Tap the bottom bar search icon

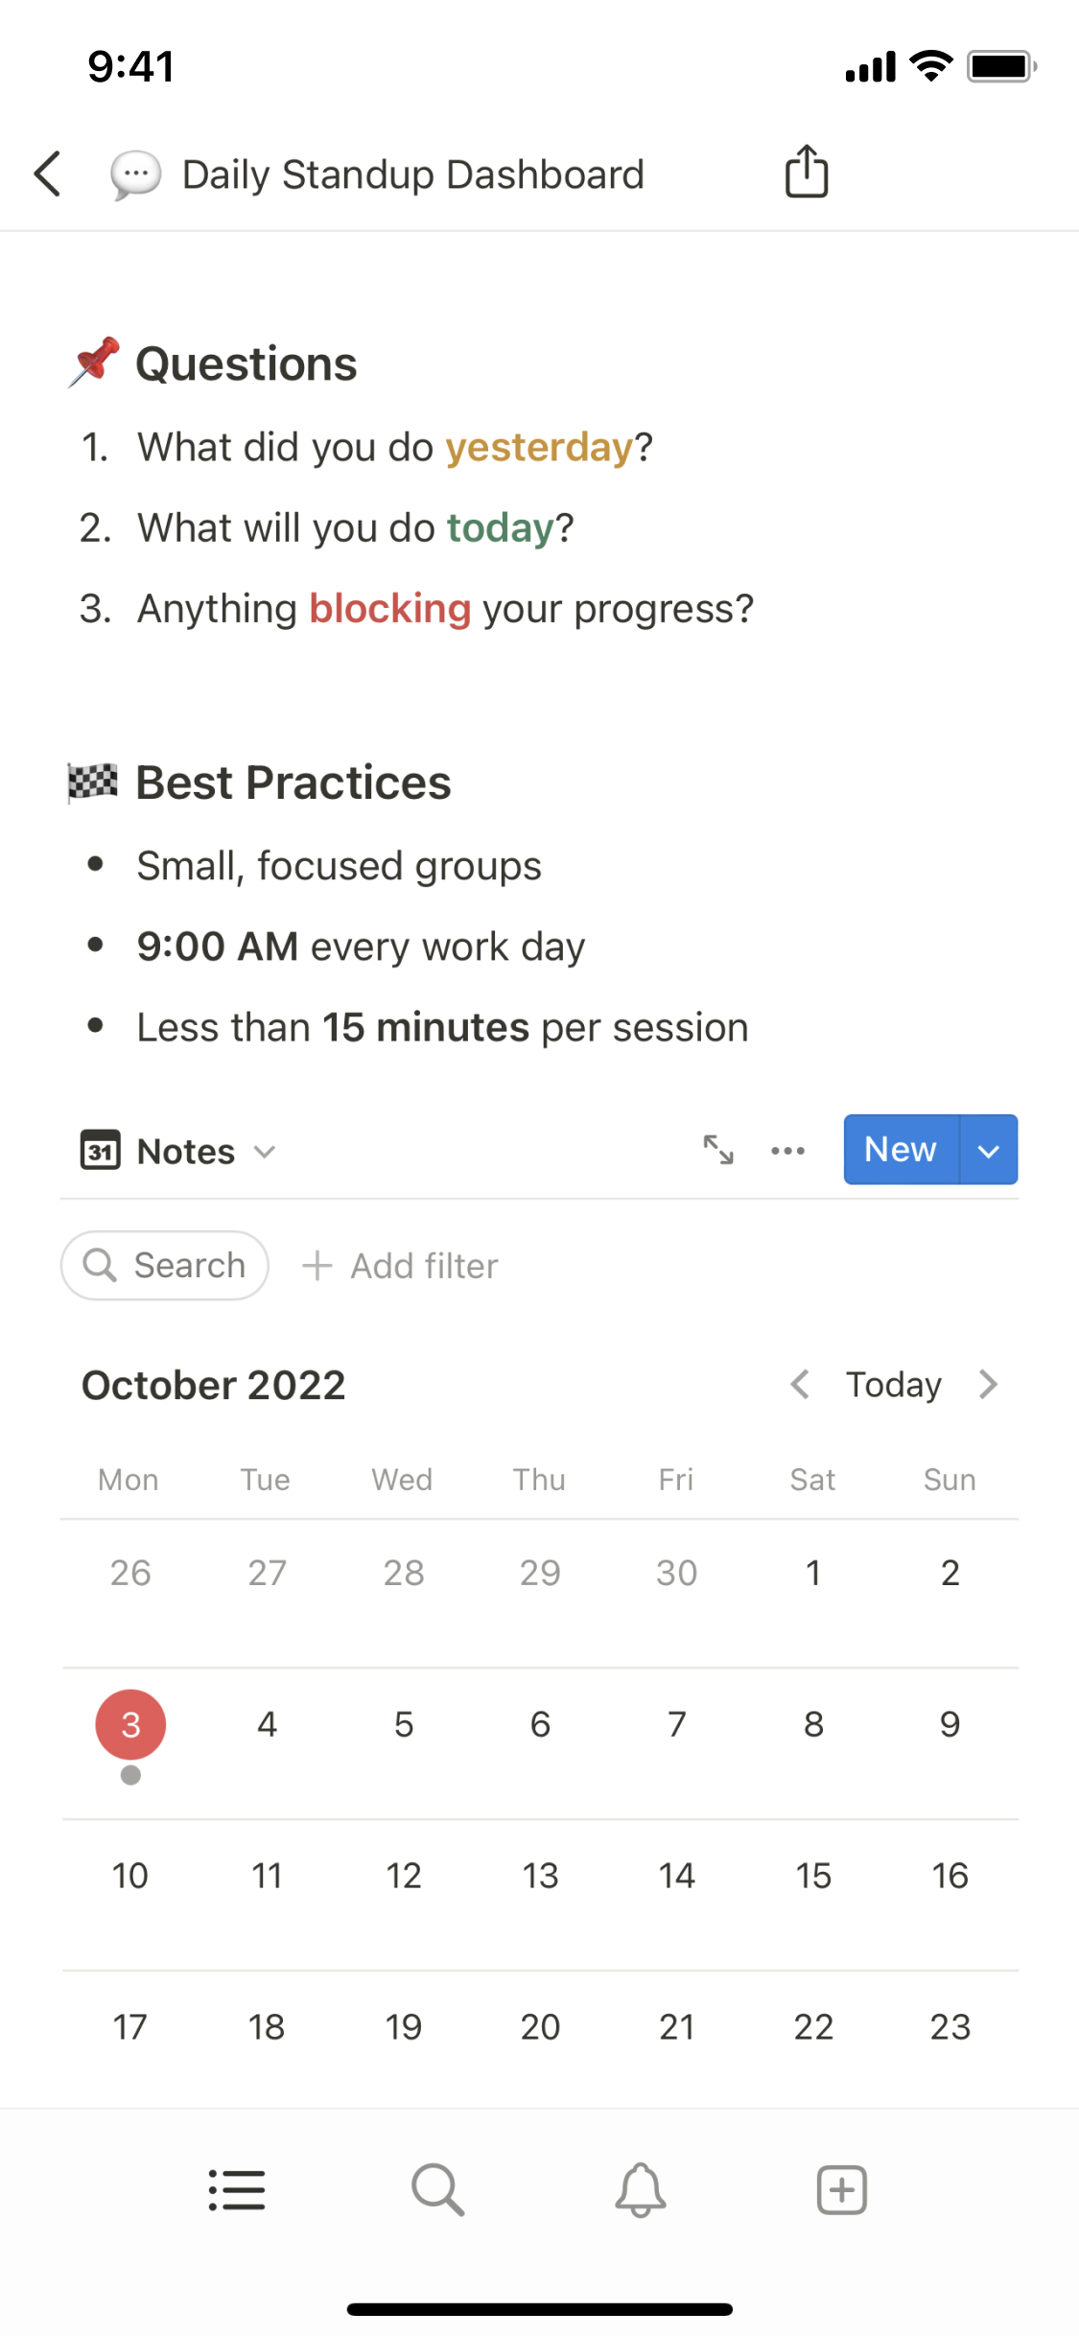point(438,2190)
